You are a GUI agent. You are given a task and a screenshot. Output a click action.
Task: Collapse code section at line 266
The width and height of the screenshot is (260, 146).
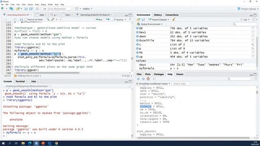point(12,67)
